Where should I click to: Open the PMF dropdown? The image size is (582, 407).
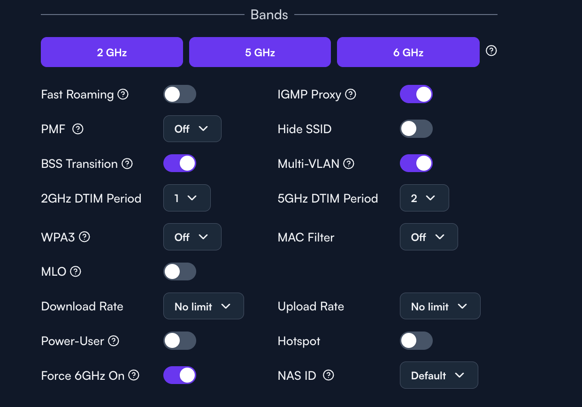[x=192, y=129]
